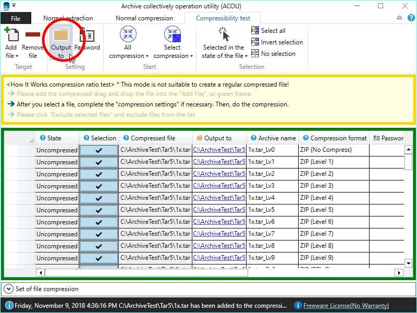Switch to the Normal compression tab
417x313 pixels.
144,18
